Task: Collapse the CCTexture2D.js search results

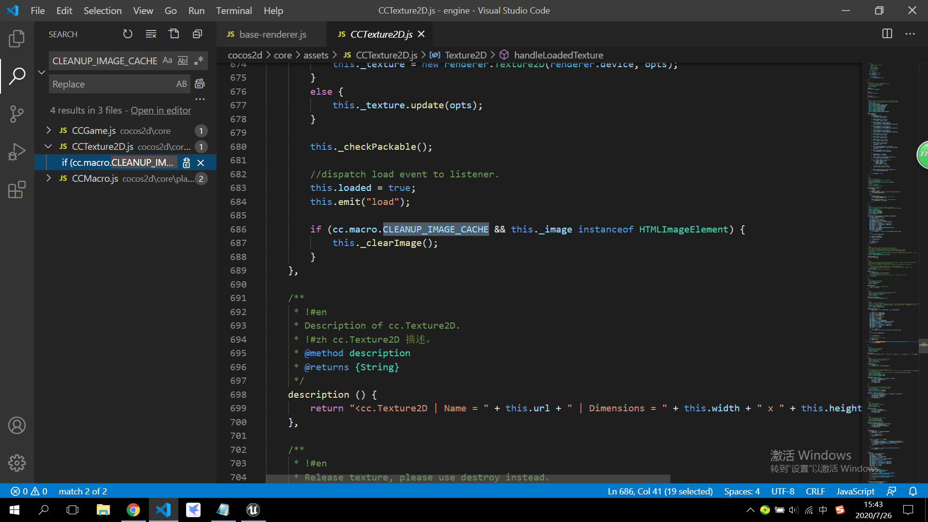Action: tap(48, 146)
